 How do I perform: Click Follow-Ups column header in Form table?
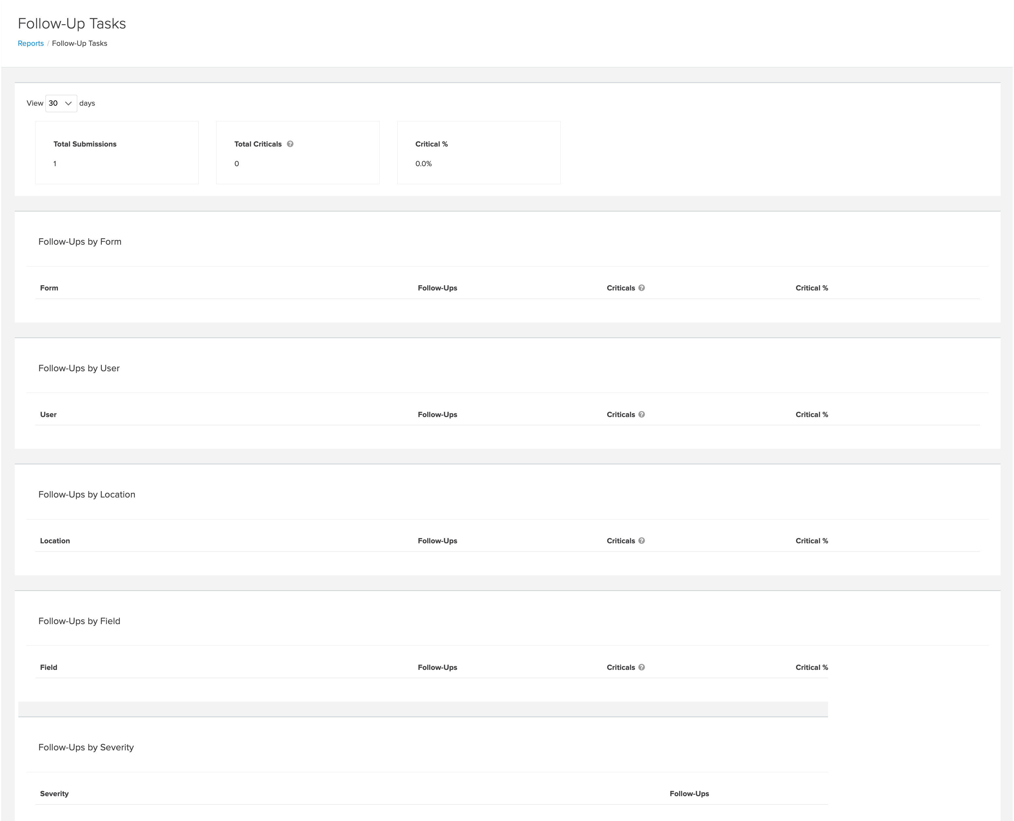(x=437, y=288)
